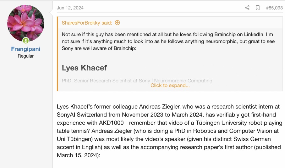The image size is (285, 168).
Task: Click the Jun 12, 2024 post date
Action: click(70, 8)
